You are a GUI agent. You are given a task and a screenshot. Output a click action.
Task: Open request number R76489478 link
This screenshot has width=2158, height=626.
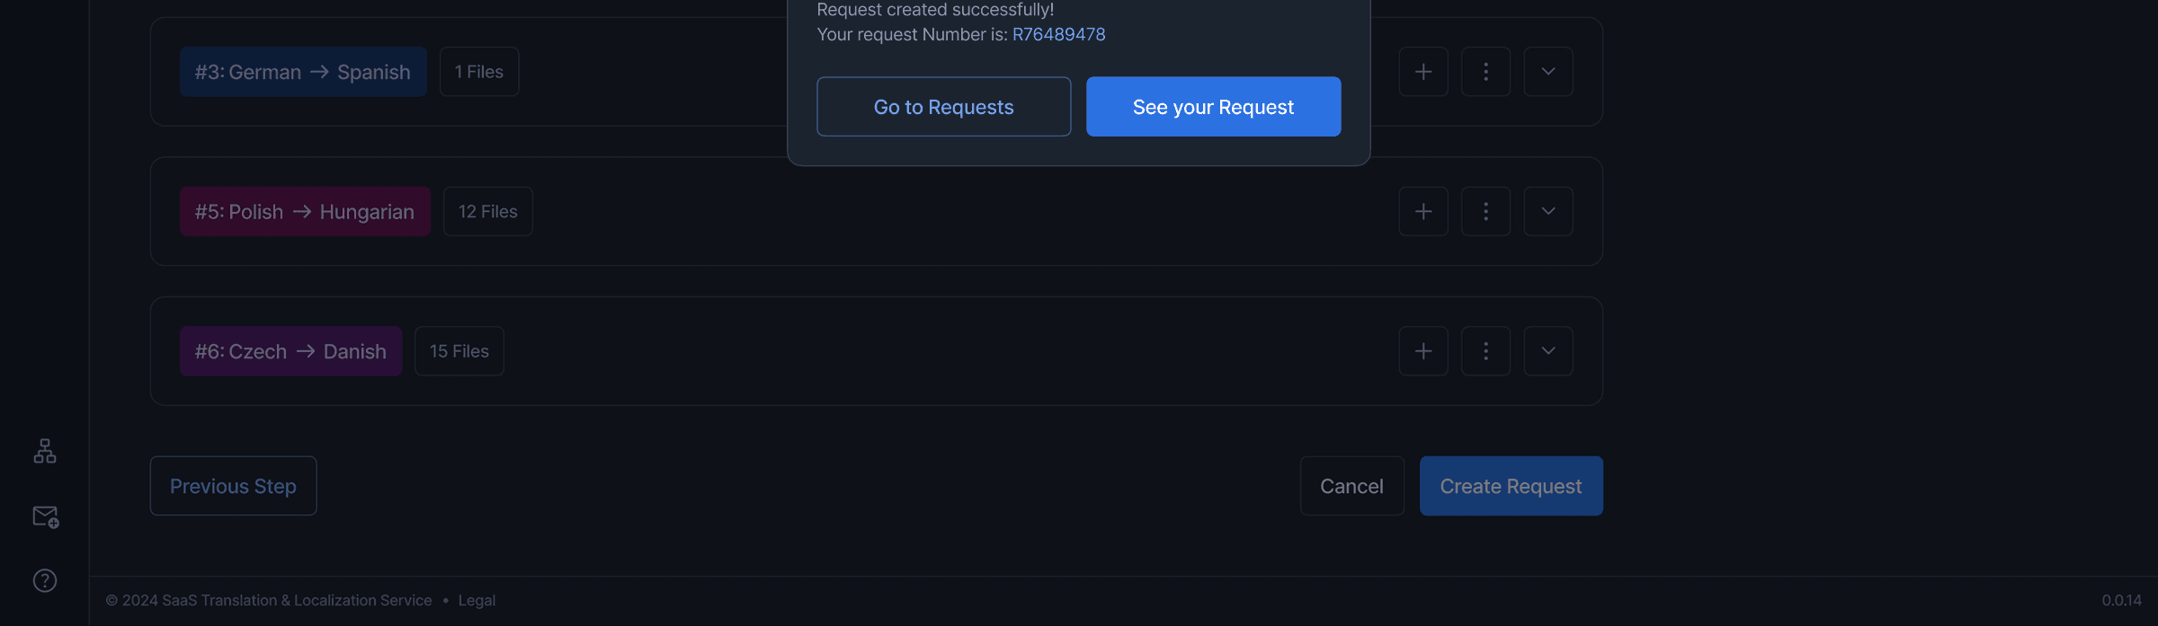click(x=1058, y=35)
